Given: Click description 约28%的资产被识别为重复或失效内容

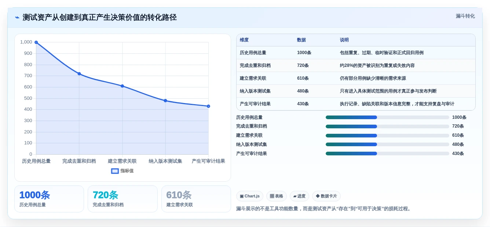Looking at the screenshot, I should pos(377,65).
